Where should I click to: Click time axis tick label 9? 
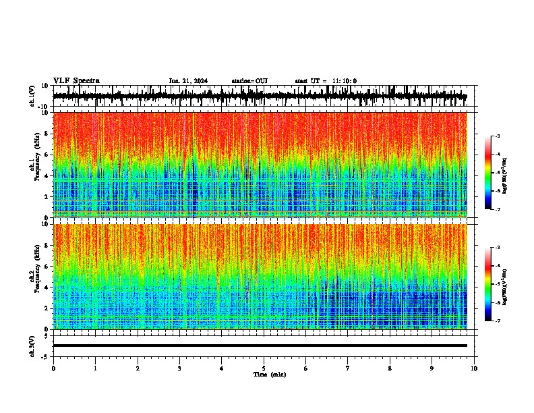(x=432, y=368)
